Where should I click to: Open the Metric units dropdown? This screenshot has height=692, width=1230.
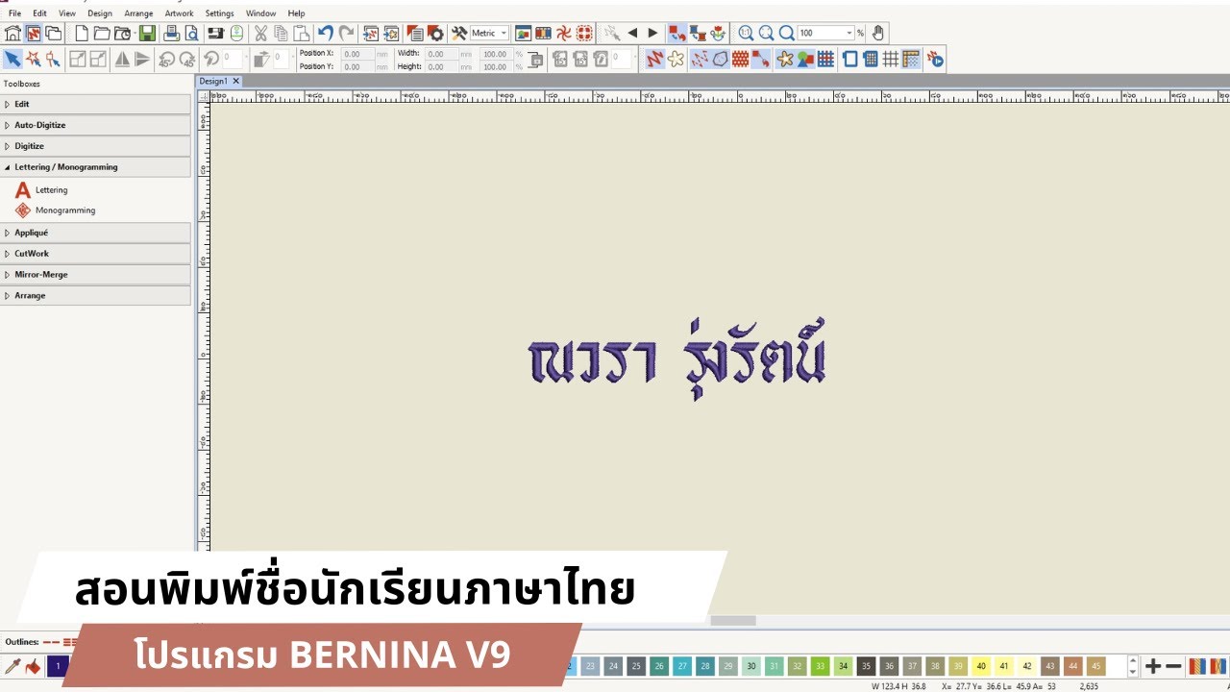(x=504, y=33)
